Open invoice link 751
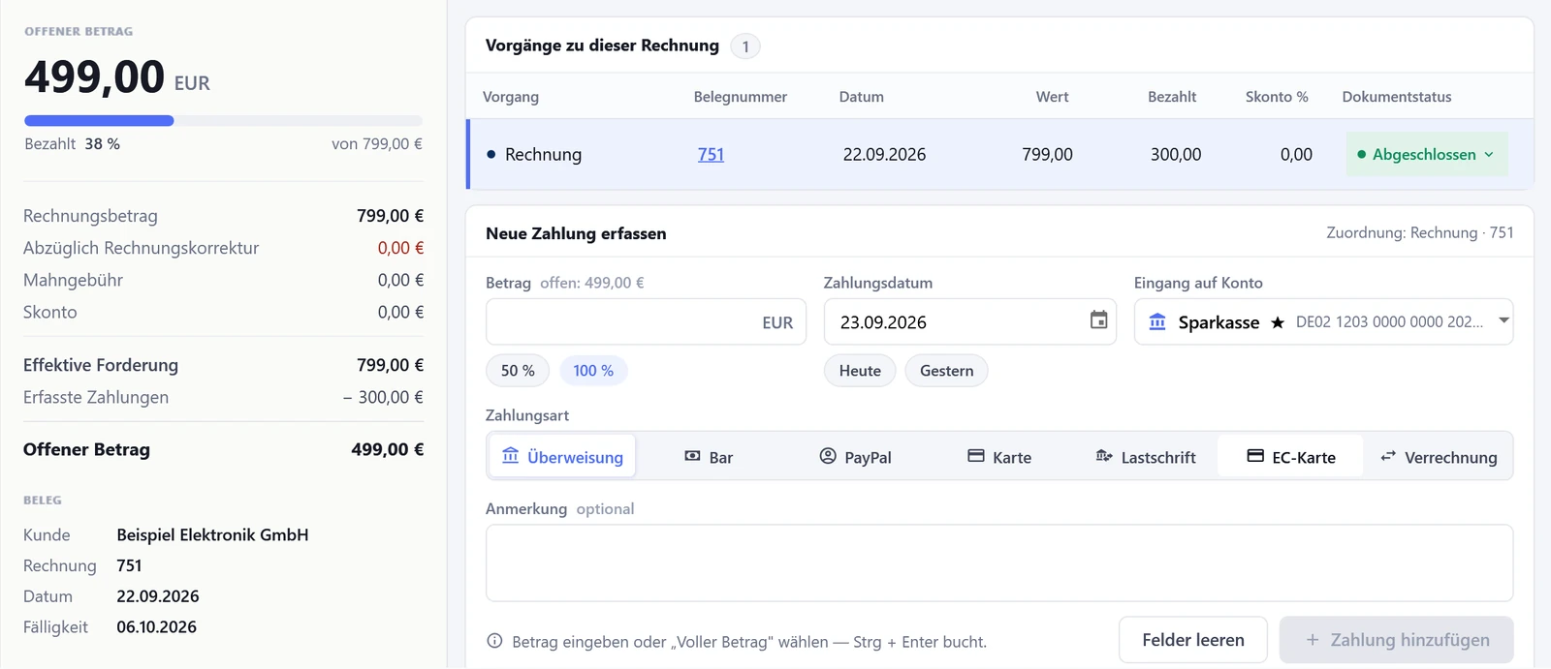This screenshot has width=1551, height=669. point(711,154)
